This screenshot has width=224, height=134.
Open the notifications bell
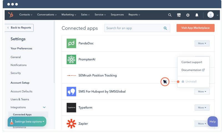click(197, 15)
